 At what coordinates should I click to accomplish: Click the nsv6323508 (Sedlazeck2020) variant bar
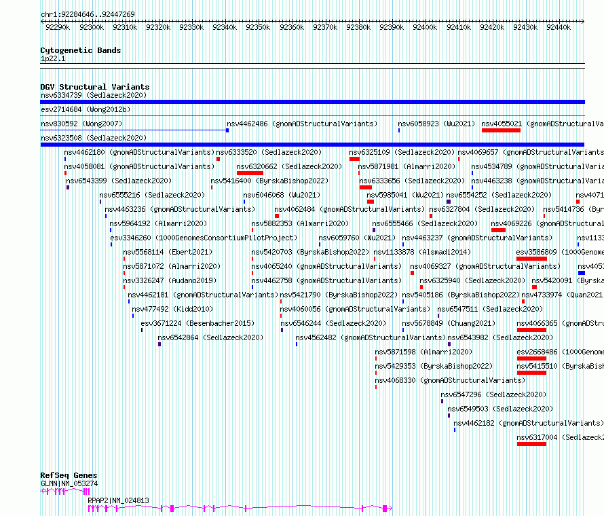click(312, 145)
